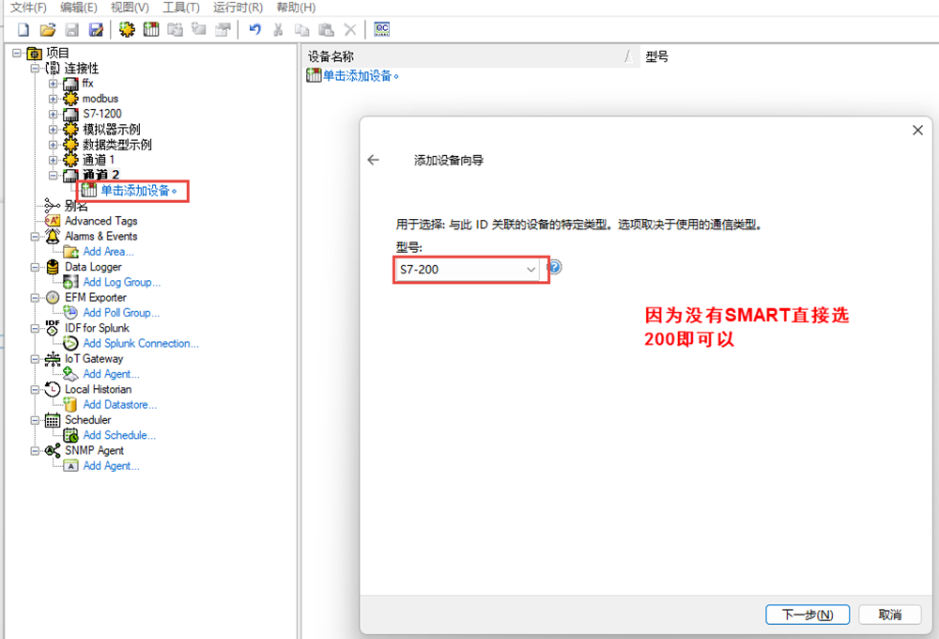The image size is (939, 639).
Task: Click the Undo arrow toolbar icon
Action: (254, 30)
